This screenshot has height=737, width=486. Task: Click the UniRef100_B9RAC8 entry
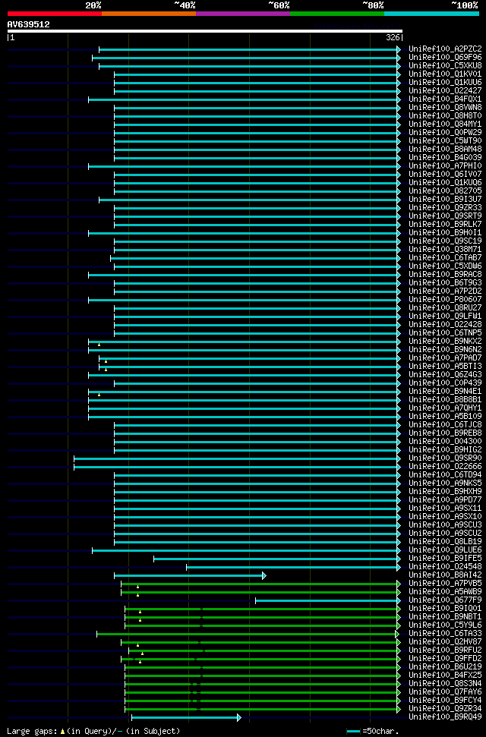(x=445, y=275)
